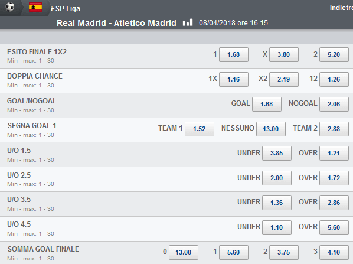
Task: Bet Over 4.5 at 5.60
Action: coord(334,227)
